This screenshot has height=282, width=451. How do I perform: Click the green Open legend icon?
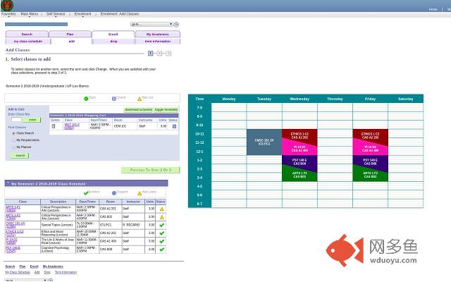pos(86,99)
